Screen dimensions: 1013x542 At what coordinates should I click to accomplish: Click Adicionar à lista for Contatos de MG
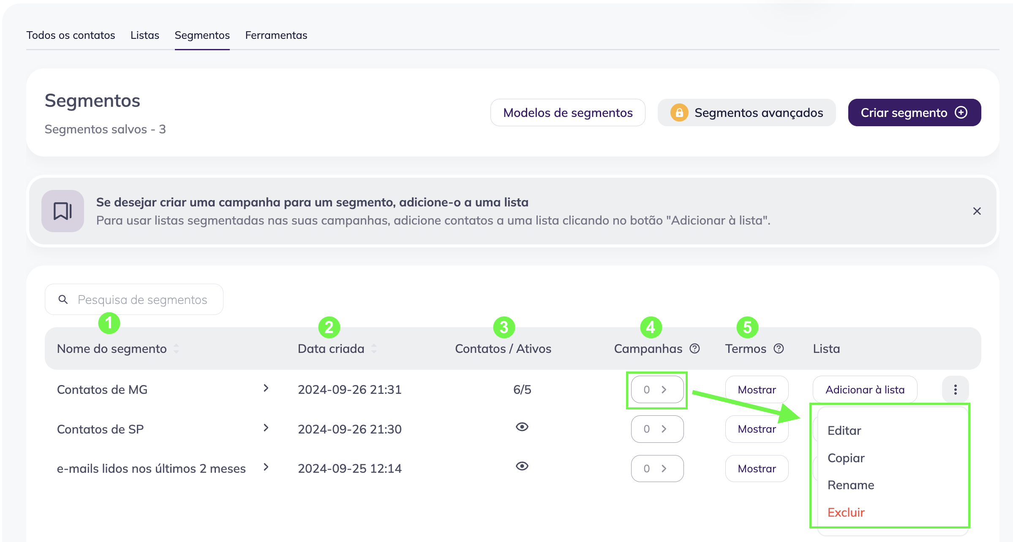(865, 390)
